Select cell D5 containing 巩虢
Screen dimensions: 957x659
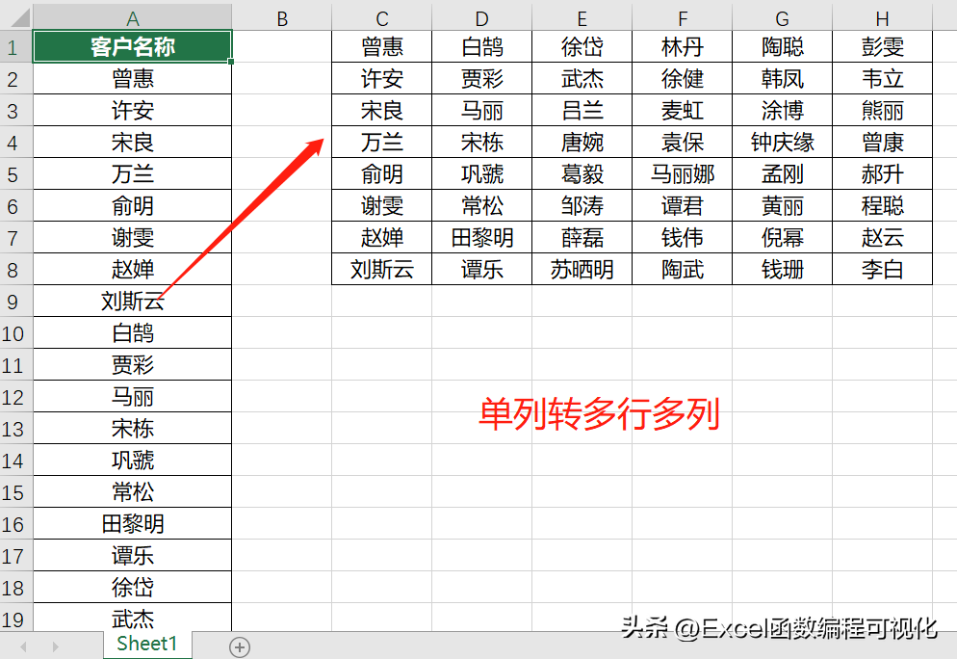point(482,174)
